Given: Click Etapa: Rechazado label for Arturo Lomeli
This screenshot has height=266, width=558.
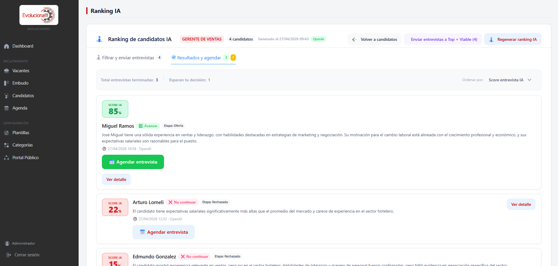Looking at the screenshot, I should point(215,202).
